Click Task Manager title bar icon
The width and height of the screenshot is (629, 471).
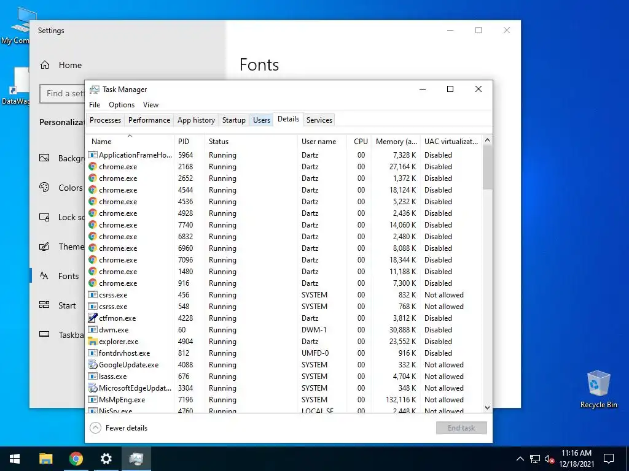95,90
